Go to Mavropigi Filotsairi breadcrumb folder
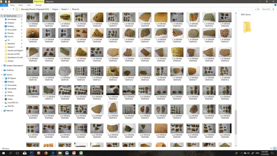 (x=35, y=9)
